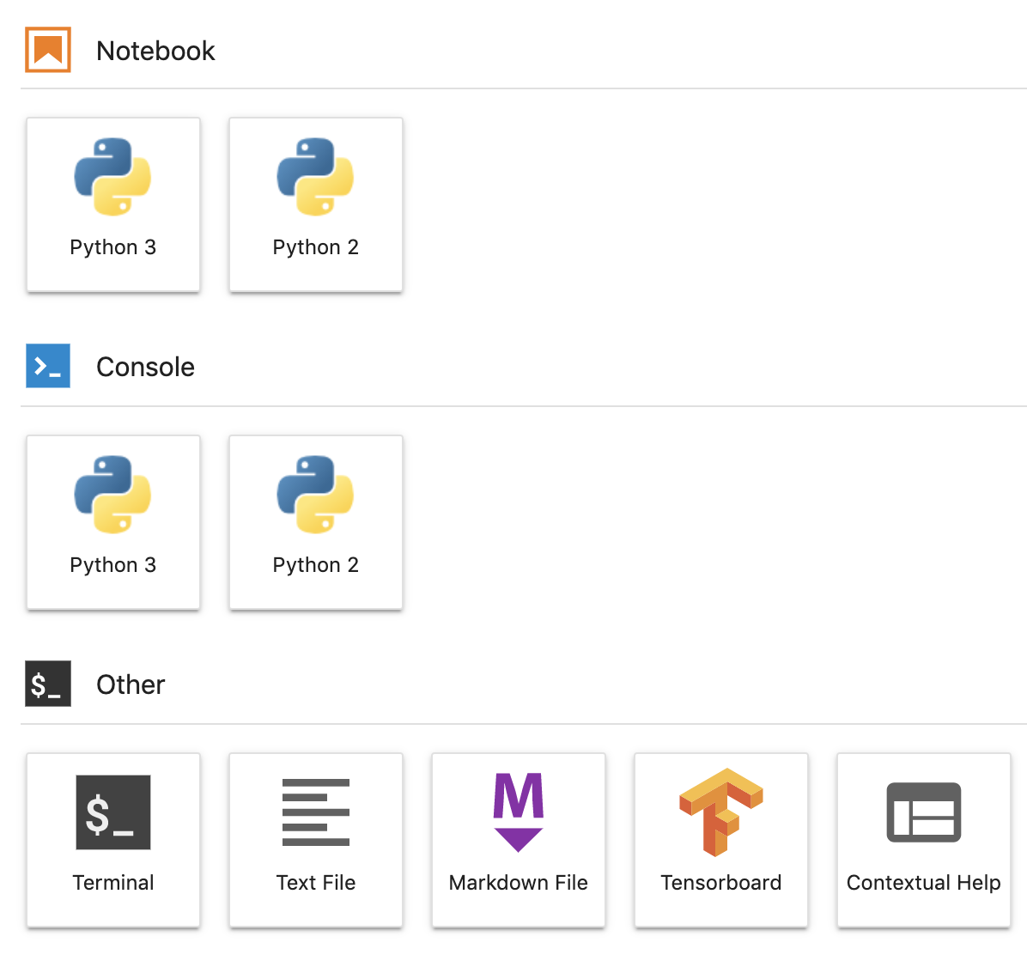
Task: Click the "Python 3" label in Notebook section
Action: click(x=112, y=247)
